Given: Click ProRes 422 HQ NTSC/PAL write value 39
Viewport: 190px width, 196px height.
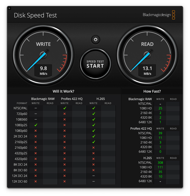Looking at the screenshot, I should 160,133.
